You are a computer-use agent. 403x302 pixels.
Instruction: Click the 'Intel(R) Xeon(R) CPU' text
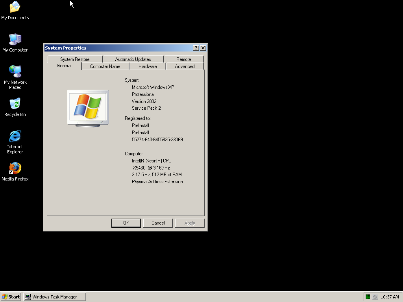pos(152,161)
